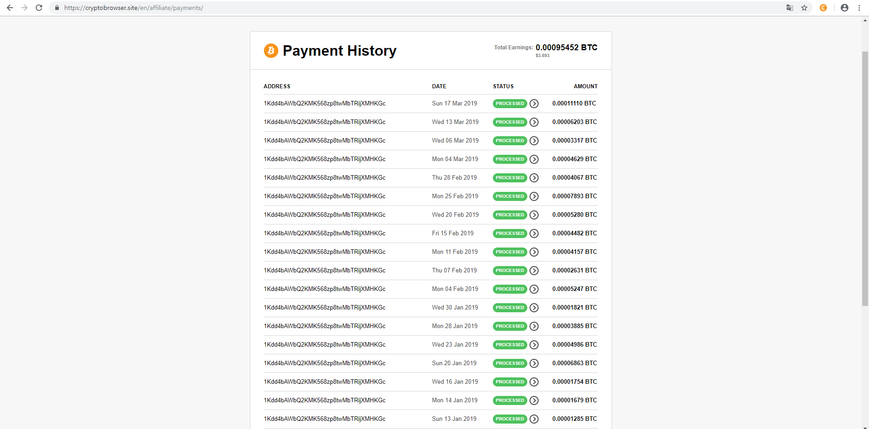Click the 0.00011110 BTC amount
Image resolution: width=869 pixels, height=429 pixels.
click(x=574, y=104)
